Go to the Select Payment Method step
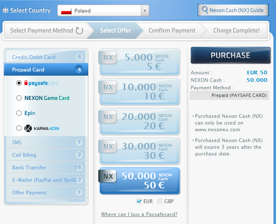This screenshot has width=276, height=224. (47, 31)
